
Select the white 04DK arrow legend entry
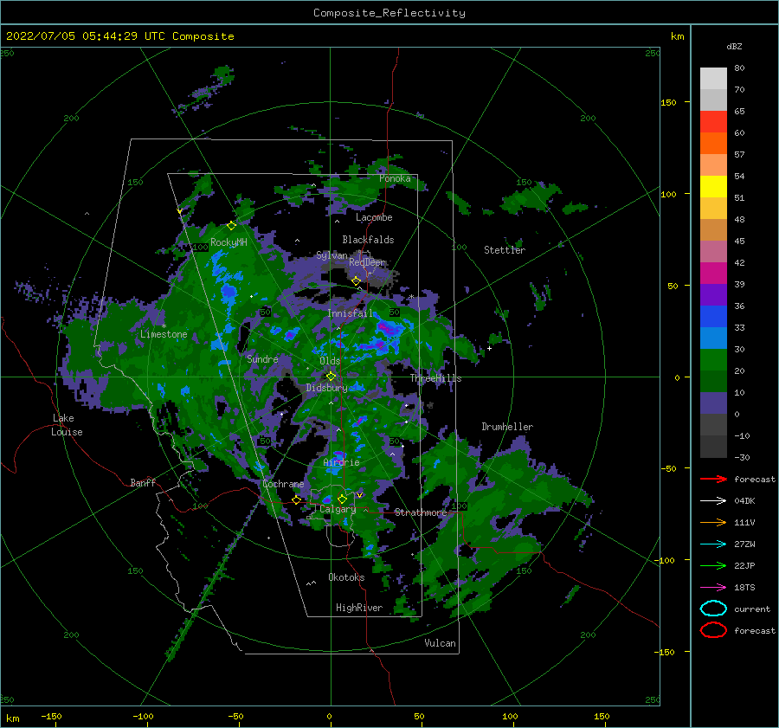713,500
